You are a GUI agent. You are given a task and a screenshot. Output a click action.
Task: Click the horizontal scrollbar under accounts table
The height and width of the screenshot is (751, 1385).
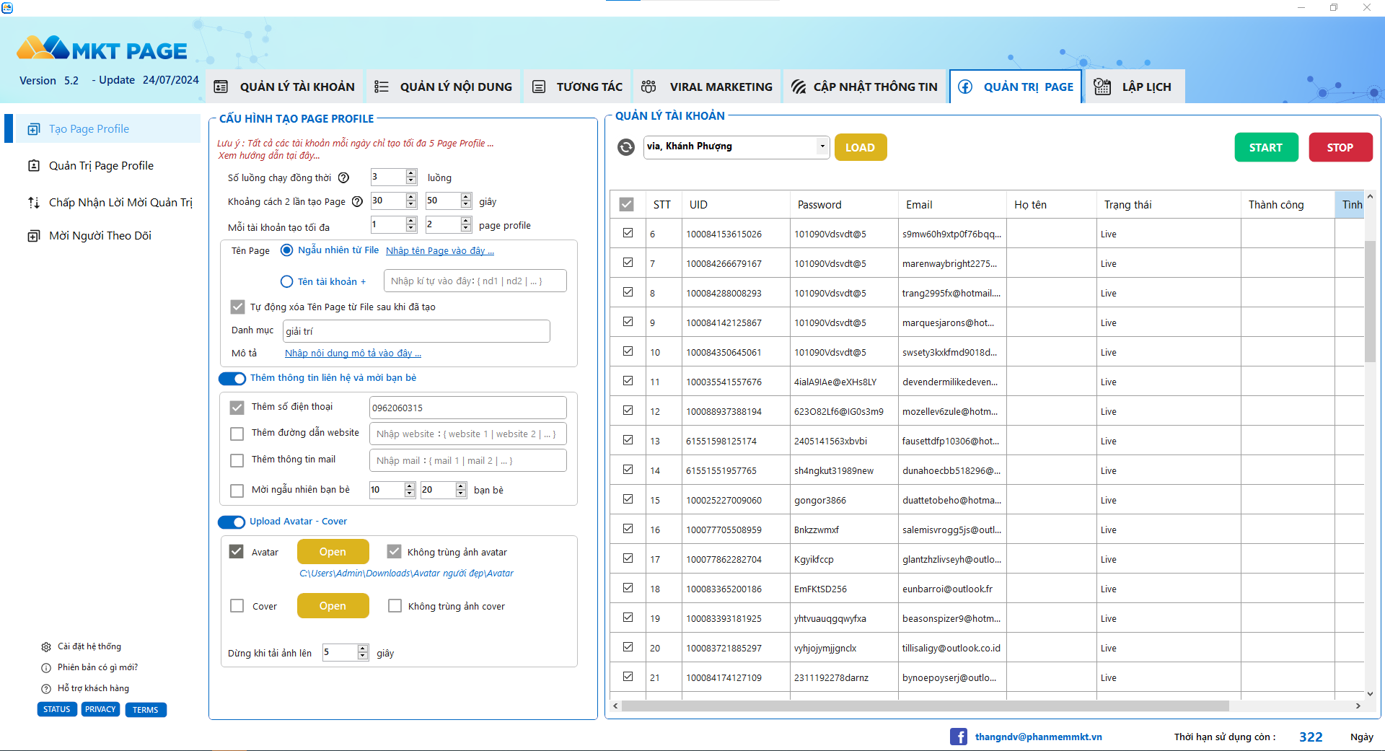point(923,706)
